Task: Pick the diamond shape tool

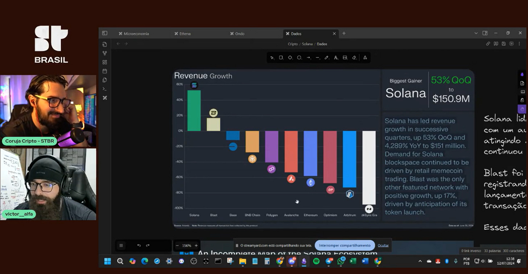Action: pyautogui.click(x=290, y=58)
